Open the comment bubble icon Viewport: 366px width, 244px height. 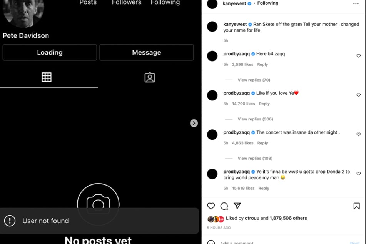click(x=224, y=206)
